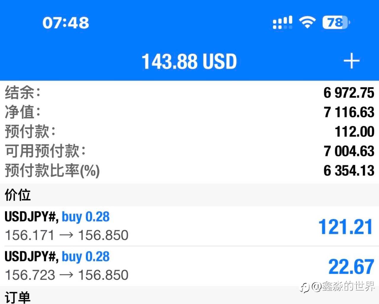Tap the plus icon for new order

351,61
